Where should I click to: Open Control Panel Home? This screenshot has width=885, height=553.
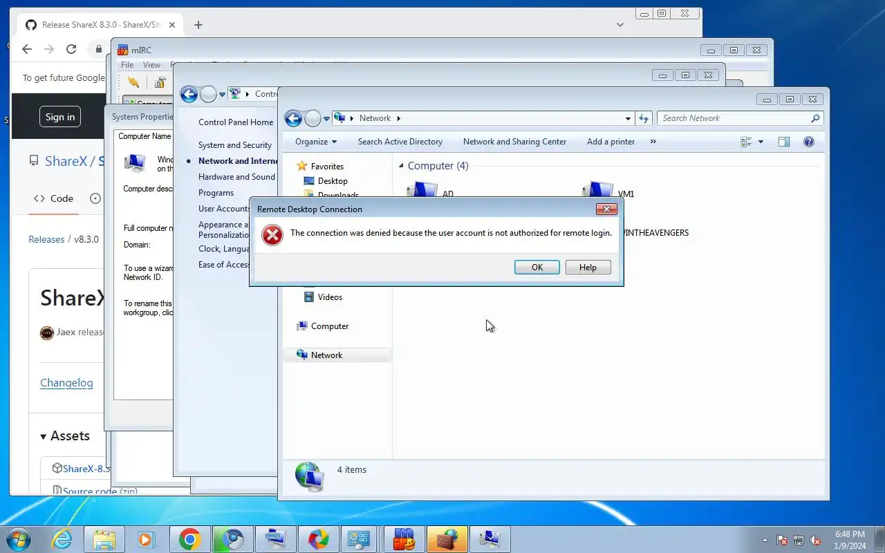(x=236, y=122)
